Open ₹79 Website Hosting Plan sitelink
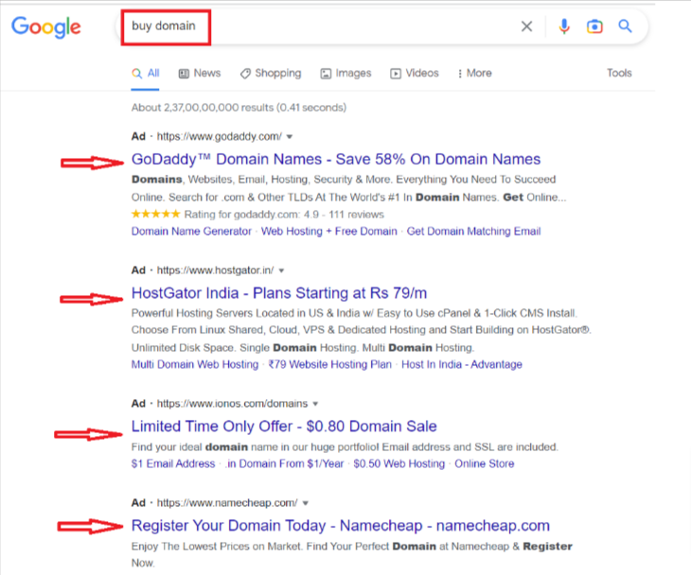The image size is (691, 575). tap(330, 364)
